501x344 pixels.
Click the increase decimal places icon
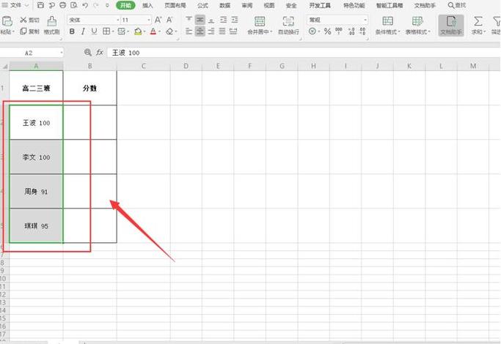(x=351, y=31)
